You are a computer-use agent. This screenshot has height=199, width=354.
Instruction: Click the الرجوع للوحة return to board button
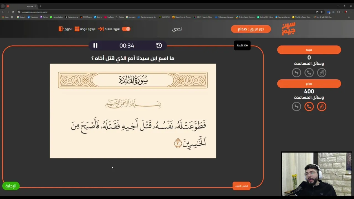(x=85, y=29)
